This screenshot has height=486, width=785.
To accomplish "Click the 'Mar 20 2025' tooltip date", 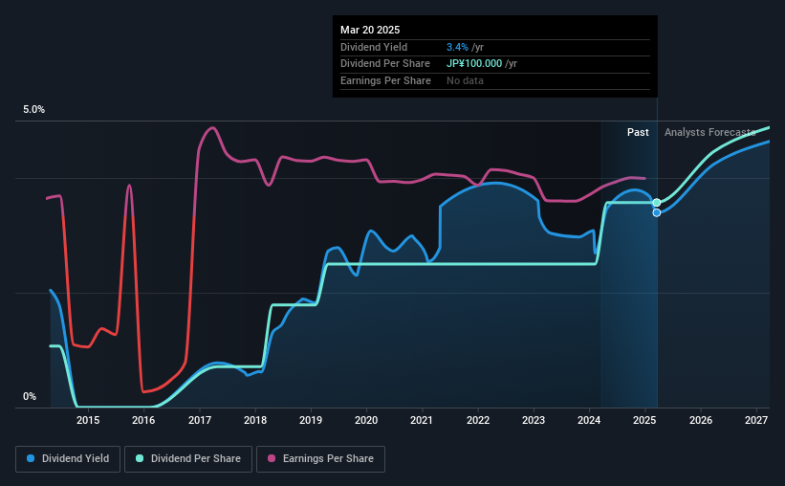I will [370, 30].
